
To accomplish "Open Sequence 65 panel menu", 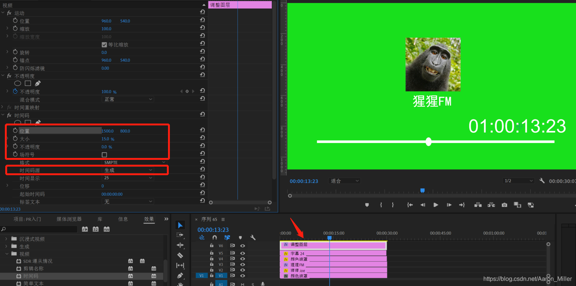I will (223, 219).
